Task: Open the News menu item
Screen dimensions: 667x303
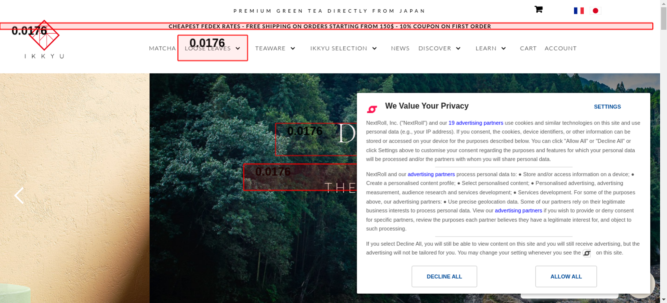Action: click(400, 48)
